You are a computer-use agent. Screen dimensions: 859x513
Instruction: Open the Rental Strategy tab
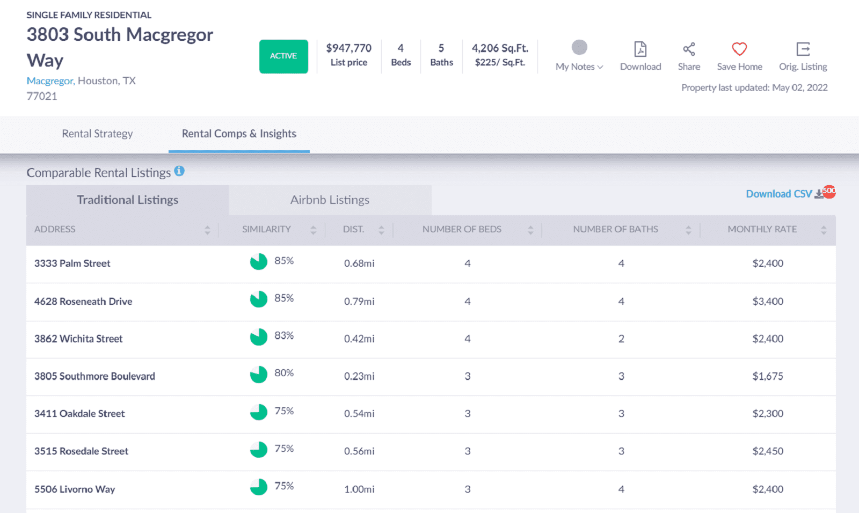tap(97, 134)
